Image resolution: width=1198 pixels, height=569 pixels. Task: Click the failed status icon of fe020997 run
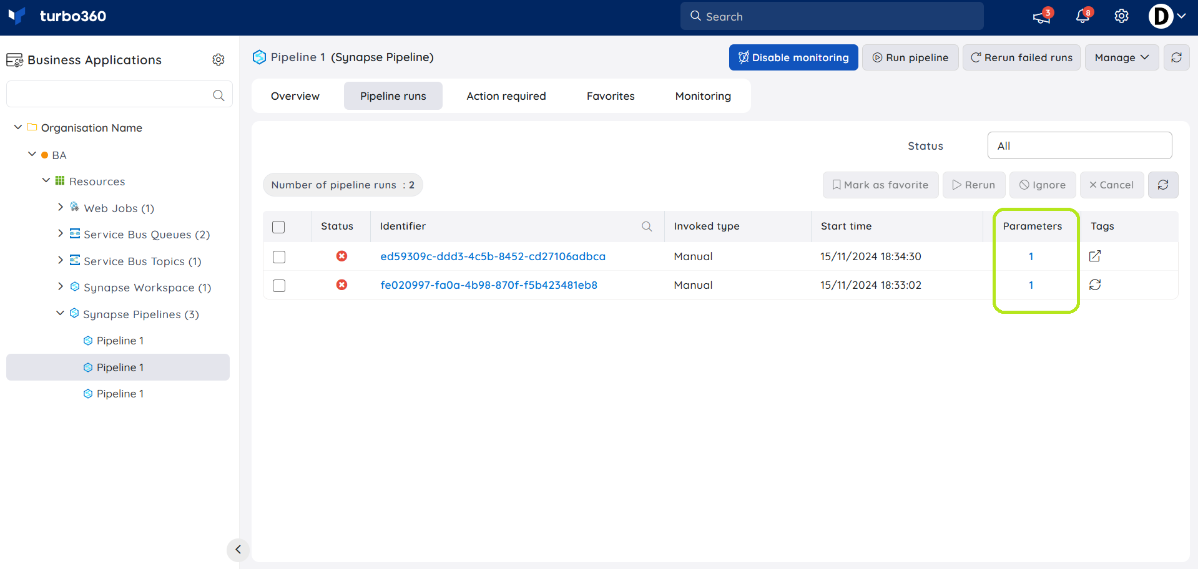[x=341, y=284]
